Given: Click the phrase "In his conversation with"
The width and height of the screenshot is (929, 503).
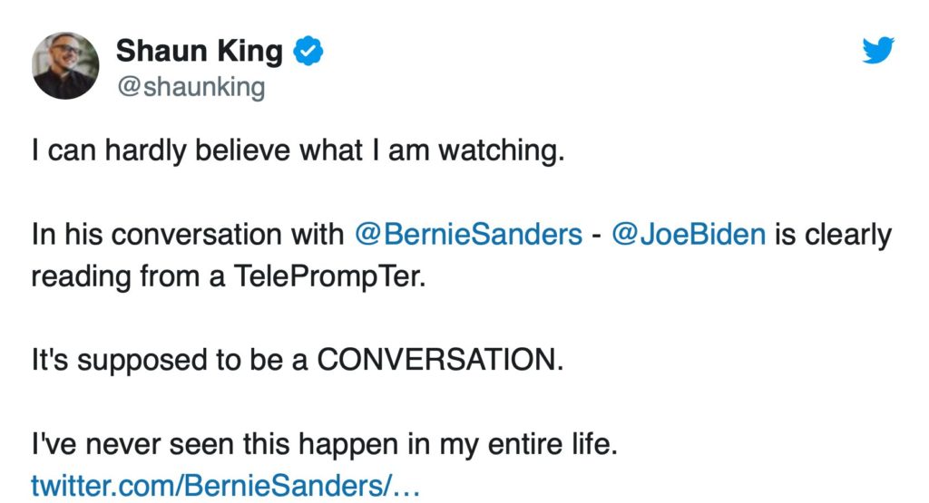Looking at the screenshot, I should pyautogui.click(x=189, y=235).
